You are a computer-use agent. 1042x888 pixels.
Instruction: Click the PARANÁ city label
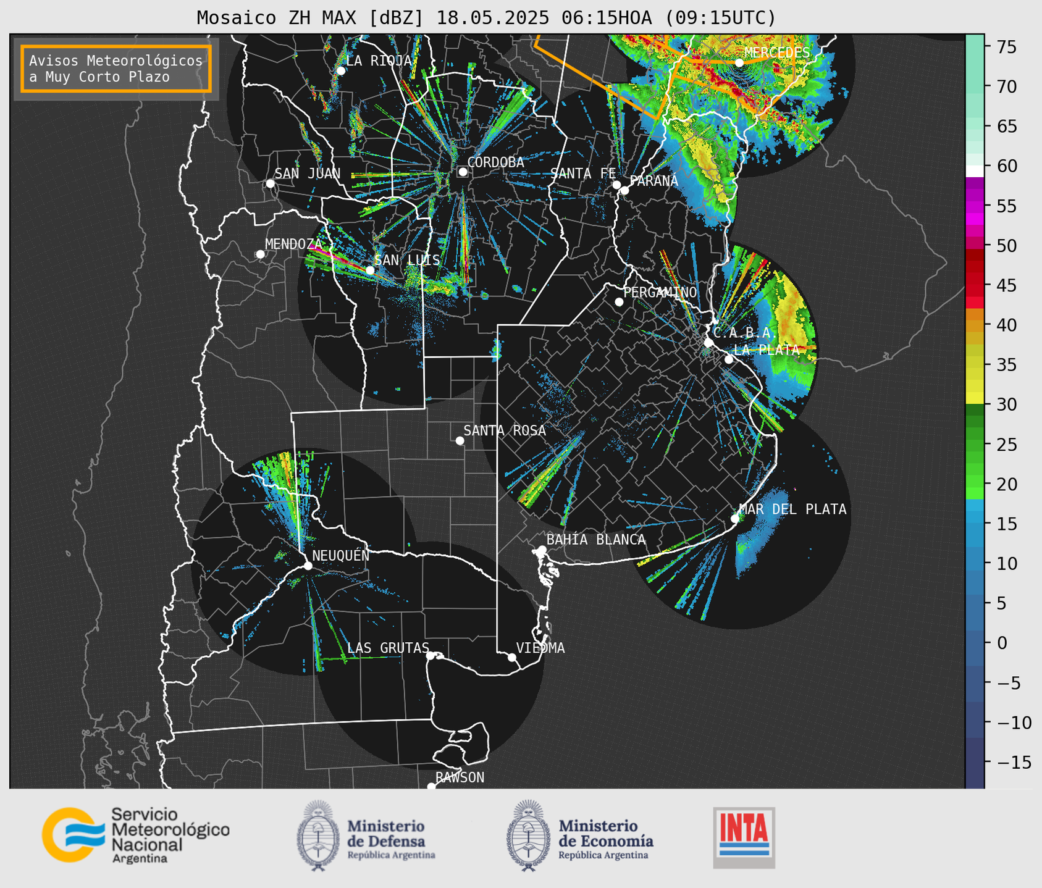tap(653, 180)
